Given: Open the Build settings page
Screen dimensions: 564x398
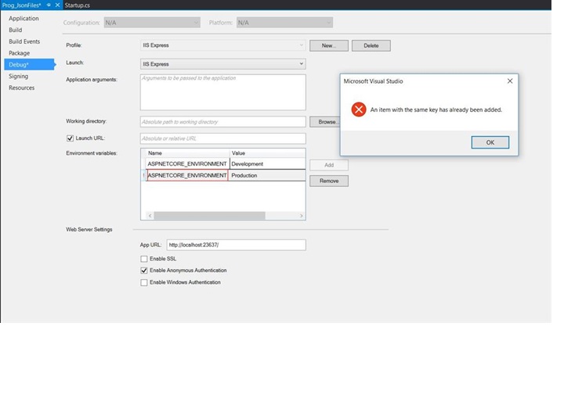Looking at the screenshot, I should [x=16, y=30].
